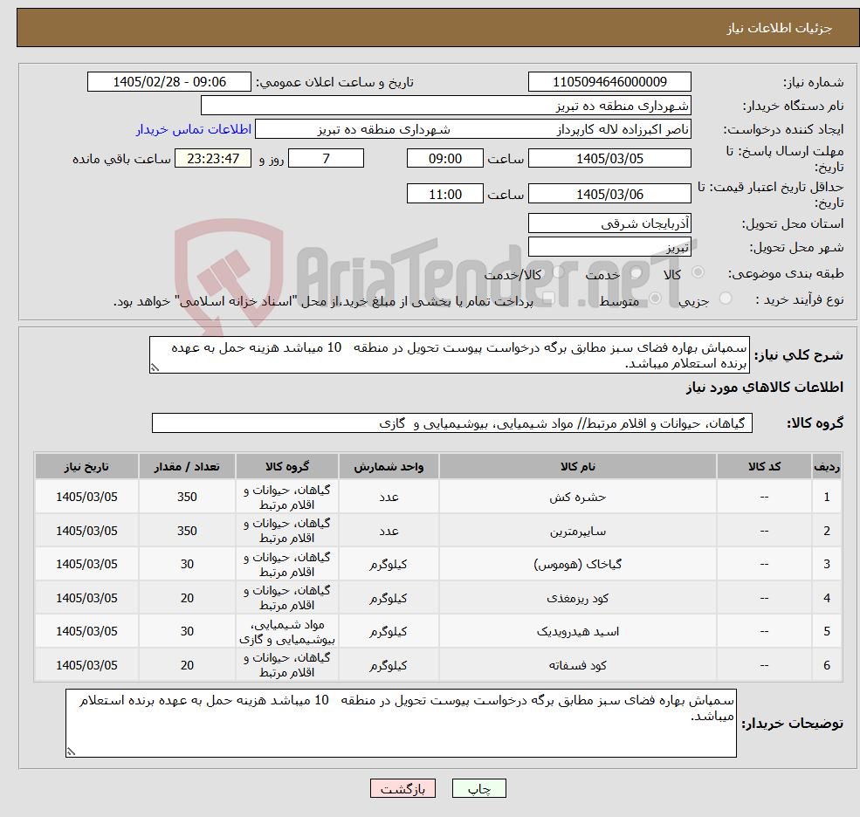
Task: Click the سایپرمترین item name cell
Action: [577, 531]
